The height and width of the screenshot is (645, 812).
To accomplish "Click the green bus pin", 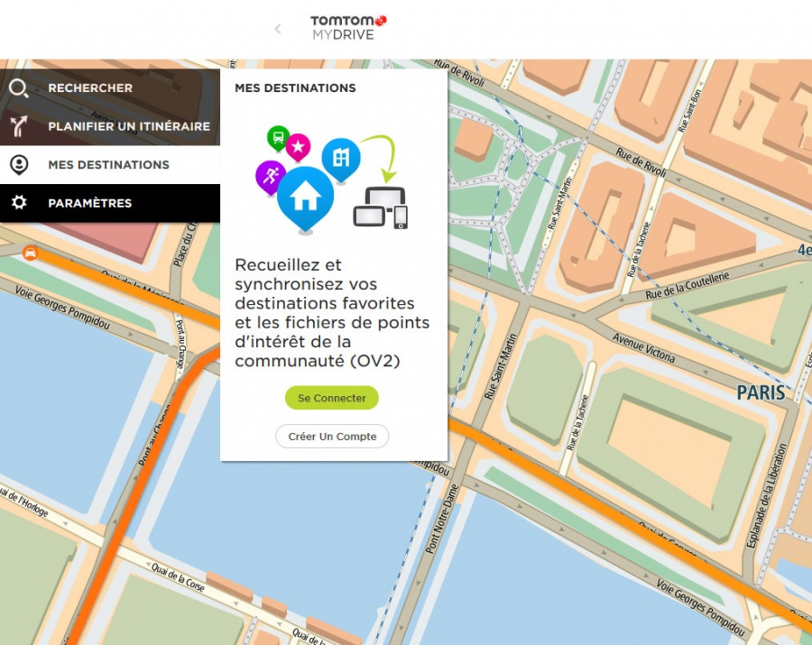I will click(278, 138).
